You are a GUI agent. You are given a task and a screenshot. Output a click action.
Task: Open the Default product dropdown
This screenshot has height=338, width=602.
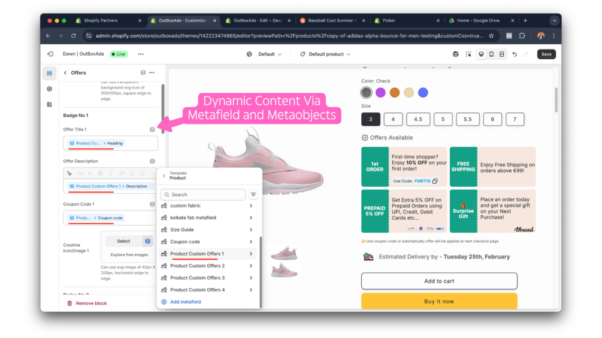(x=326, y=54)
